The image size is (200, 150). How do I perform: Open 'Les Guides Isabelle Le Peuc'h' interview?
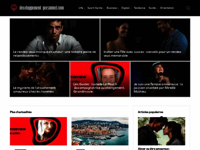click(99, 88)
